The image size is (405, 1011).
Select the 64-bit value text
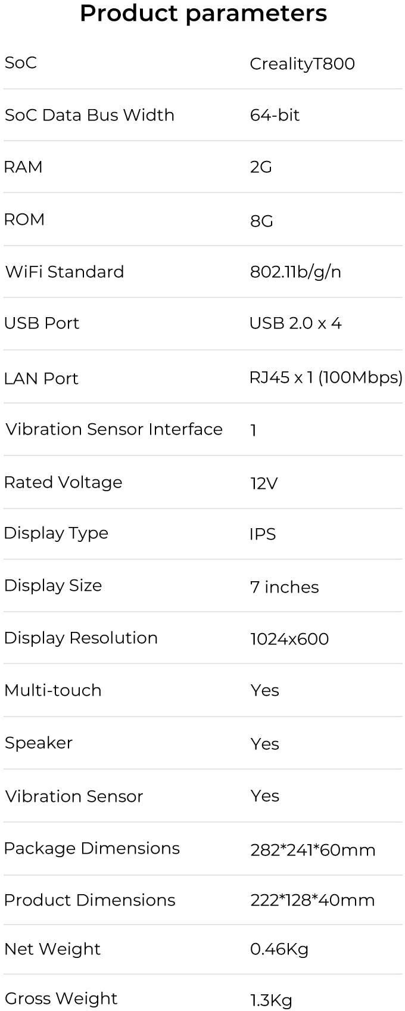click(x=275, y=115)
